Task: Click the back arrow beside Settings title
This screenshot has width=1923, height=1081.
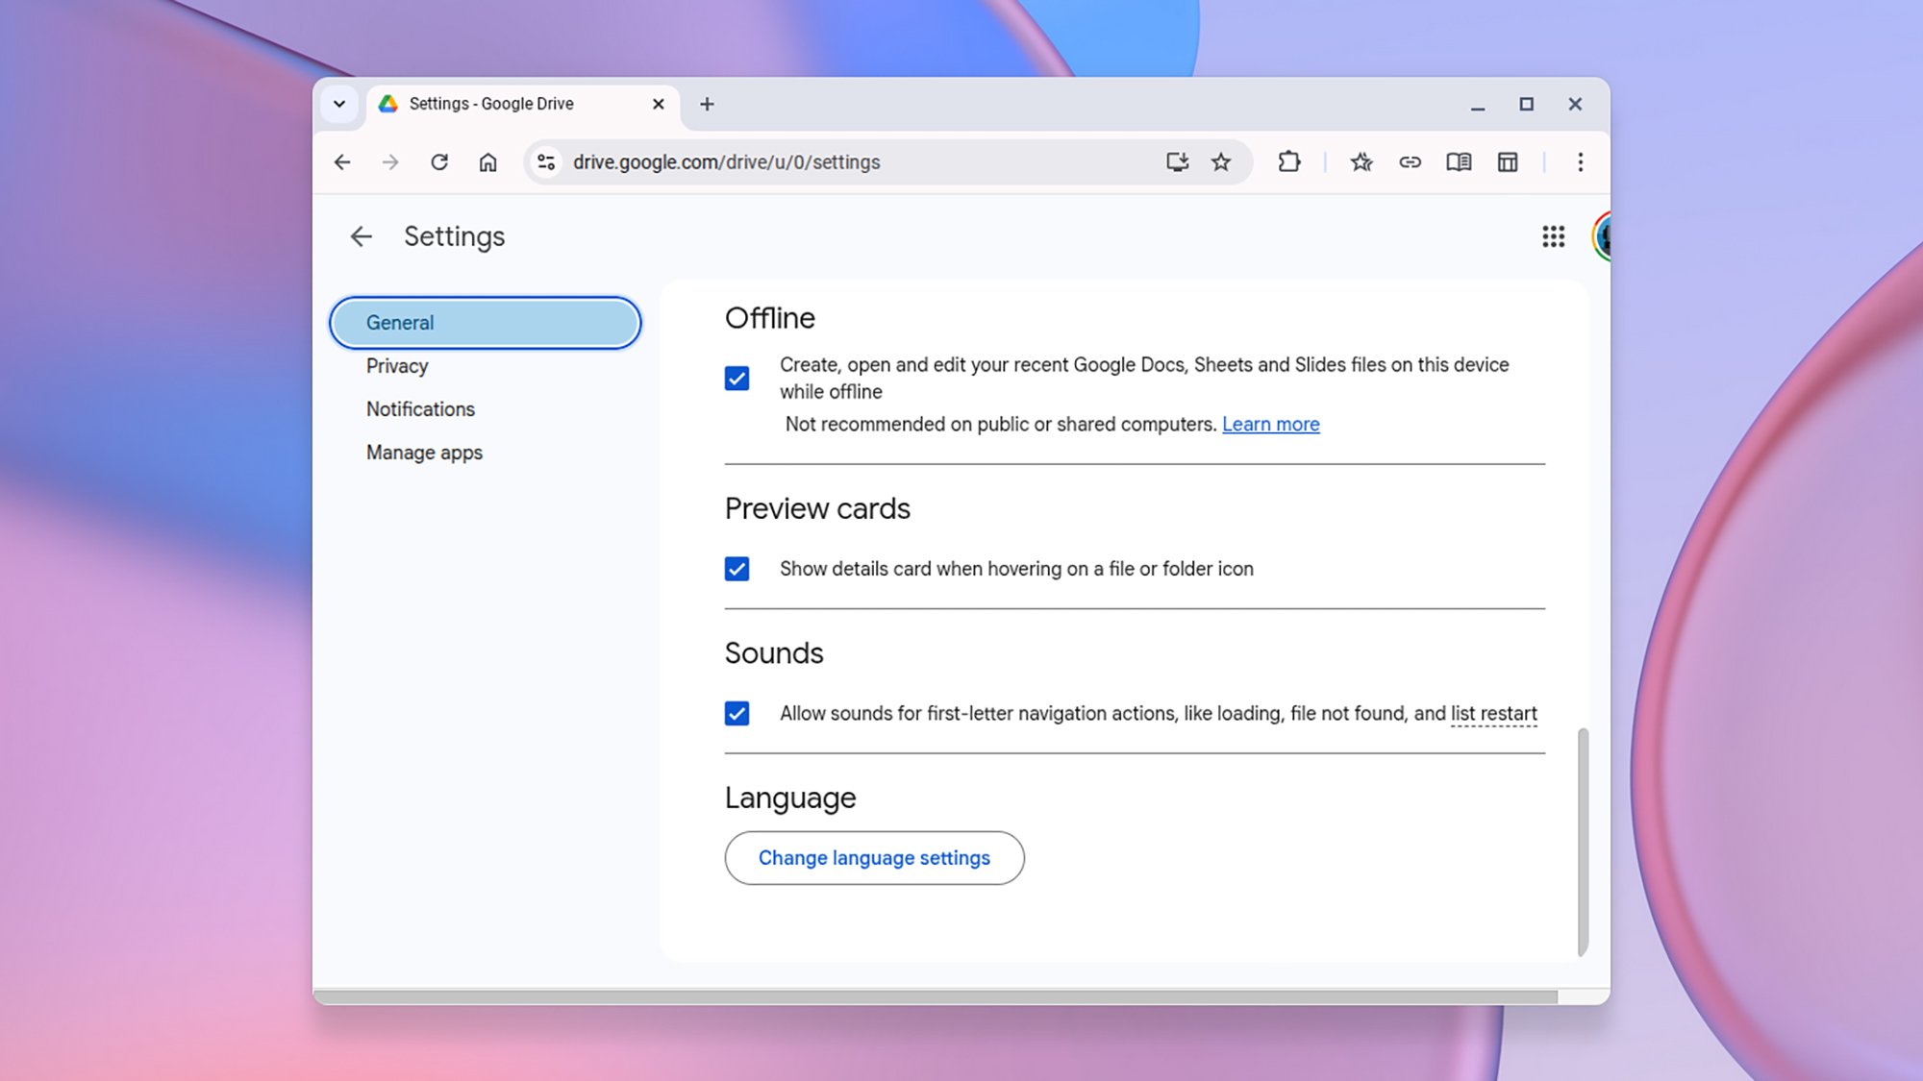Action: (361, 236)
